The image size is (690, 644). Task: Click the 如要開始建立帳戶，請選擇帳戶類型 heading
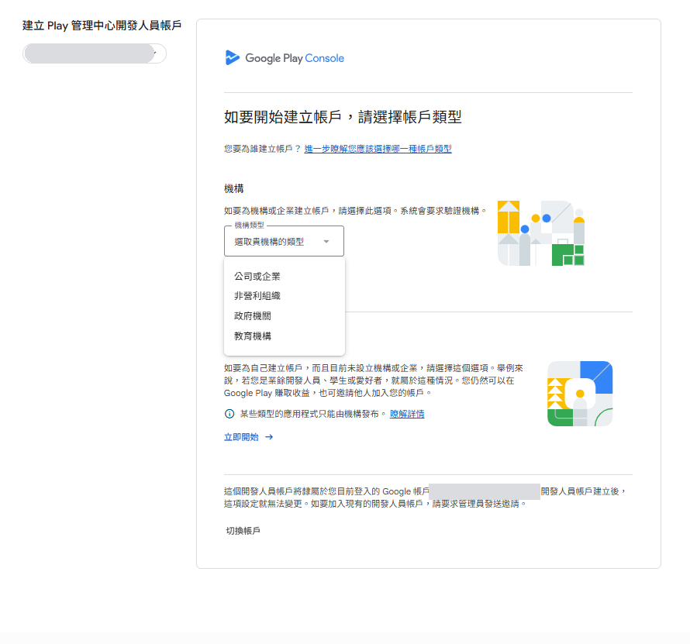click(343, 117)
